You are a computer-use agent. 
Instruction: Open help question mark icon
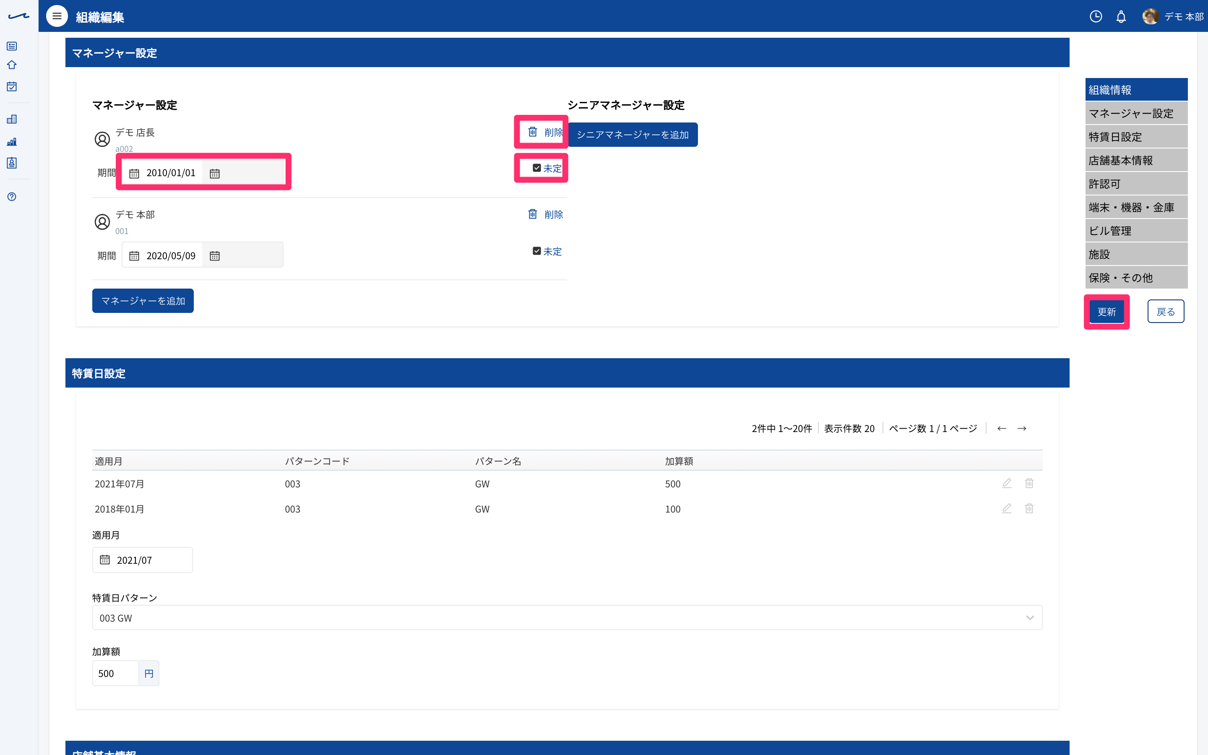pos(12,197)
